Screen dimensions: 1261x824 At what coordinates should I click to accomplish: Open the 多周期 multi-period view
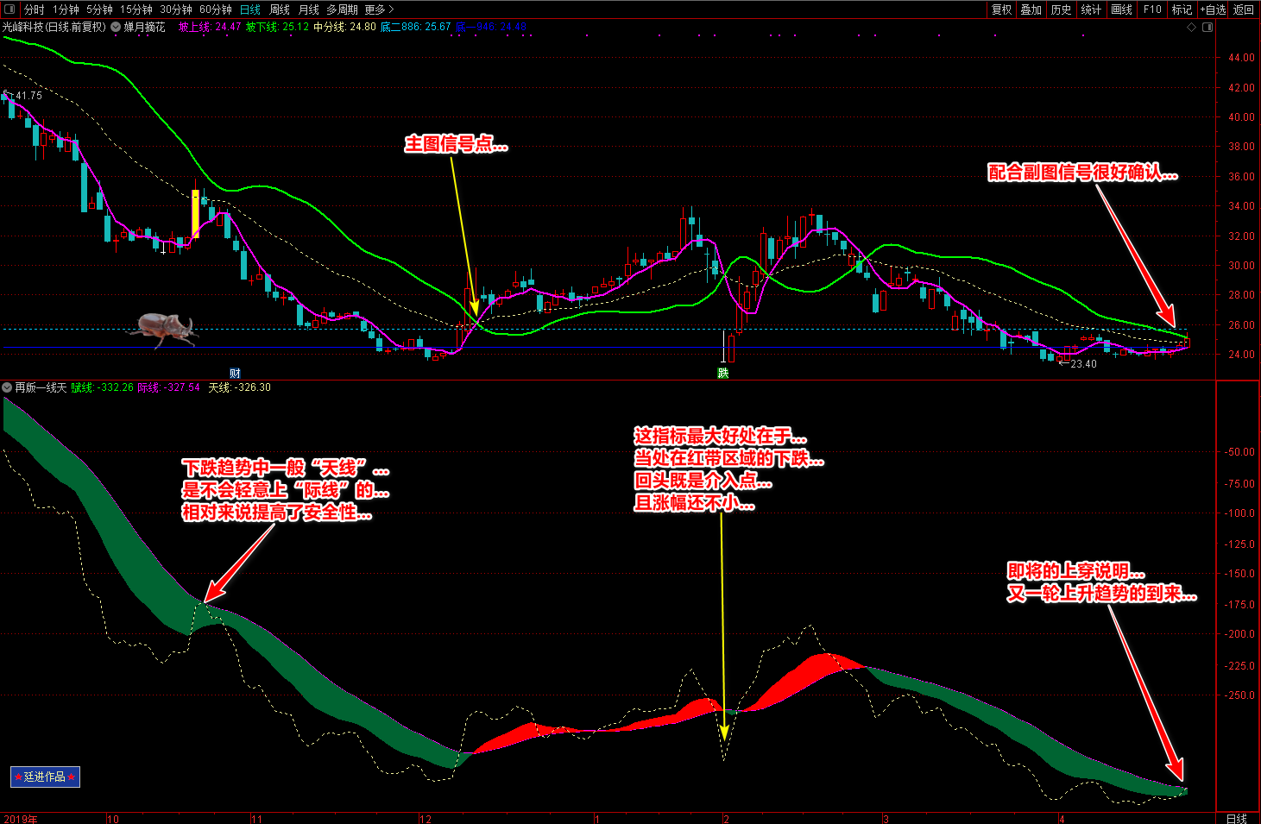click(342, 9)
